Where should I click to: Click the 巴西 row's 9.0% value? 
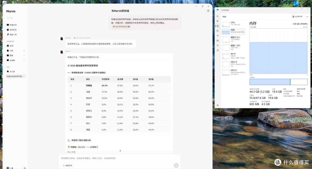tap(104, 105)
